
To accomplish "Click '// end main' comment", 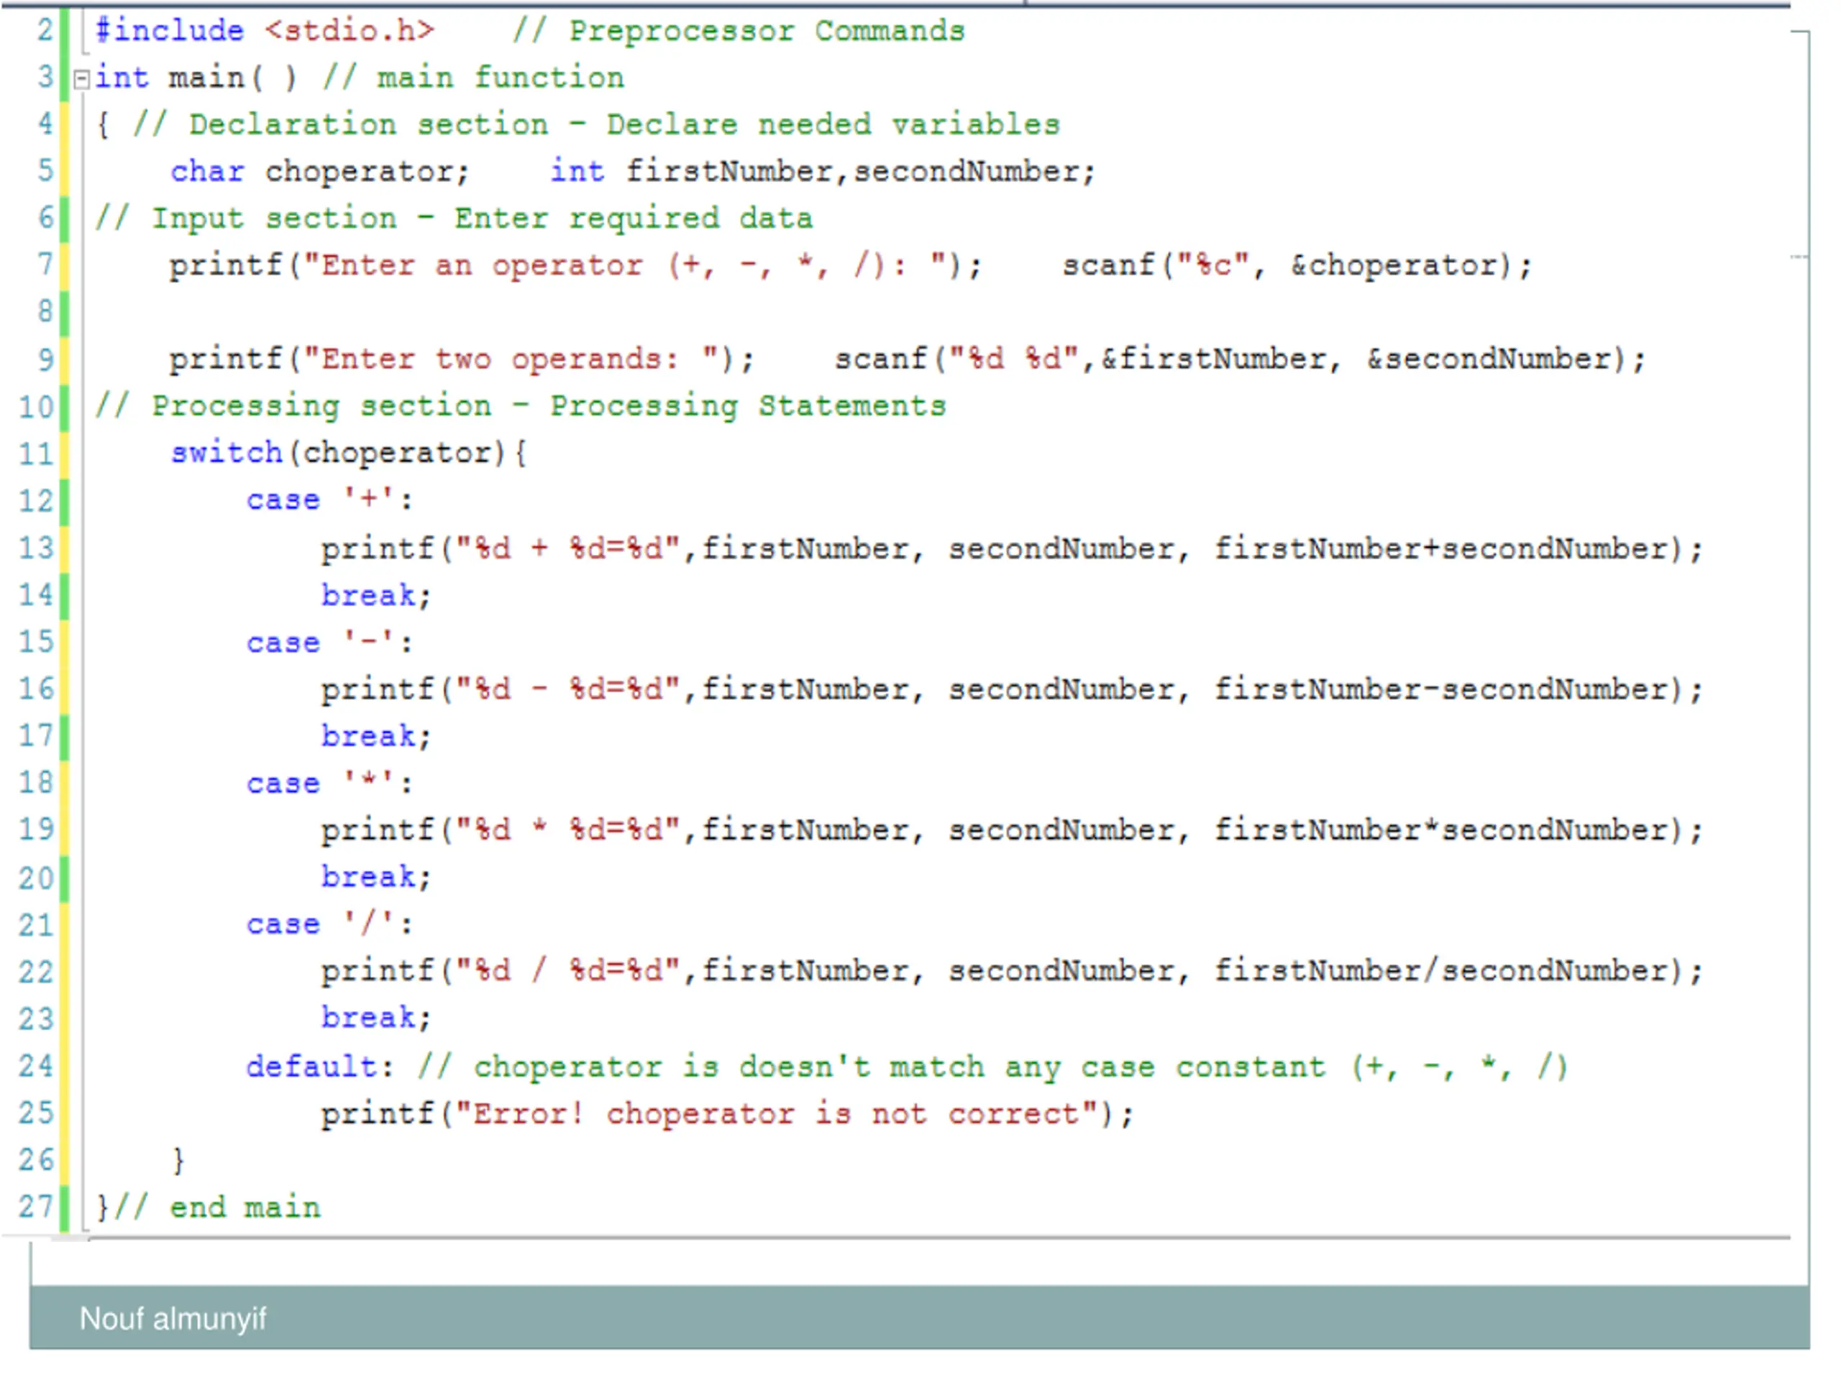I will [x=216, y=1207].
